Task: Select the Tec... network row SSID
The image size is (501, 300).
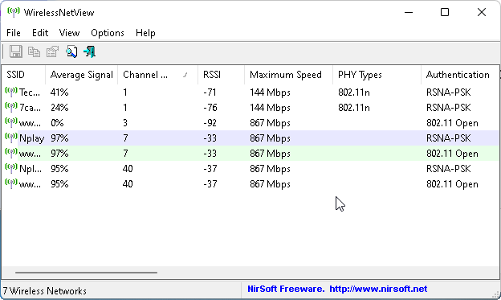Action: pos(30,92)
